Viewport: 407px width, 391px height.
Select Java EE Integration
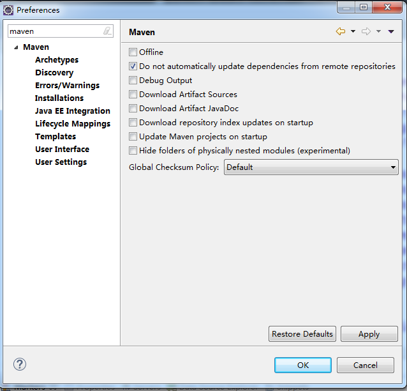(73, 111)
